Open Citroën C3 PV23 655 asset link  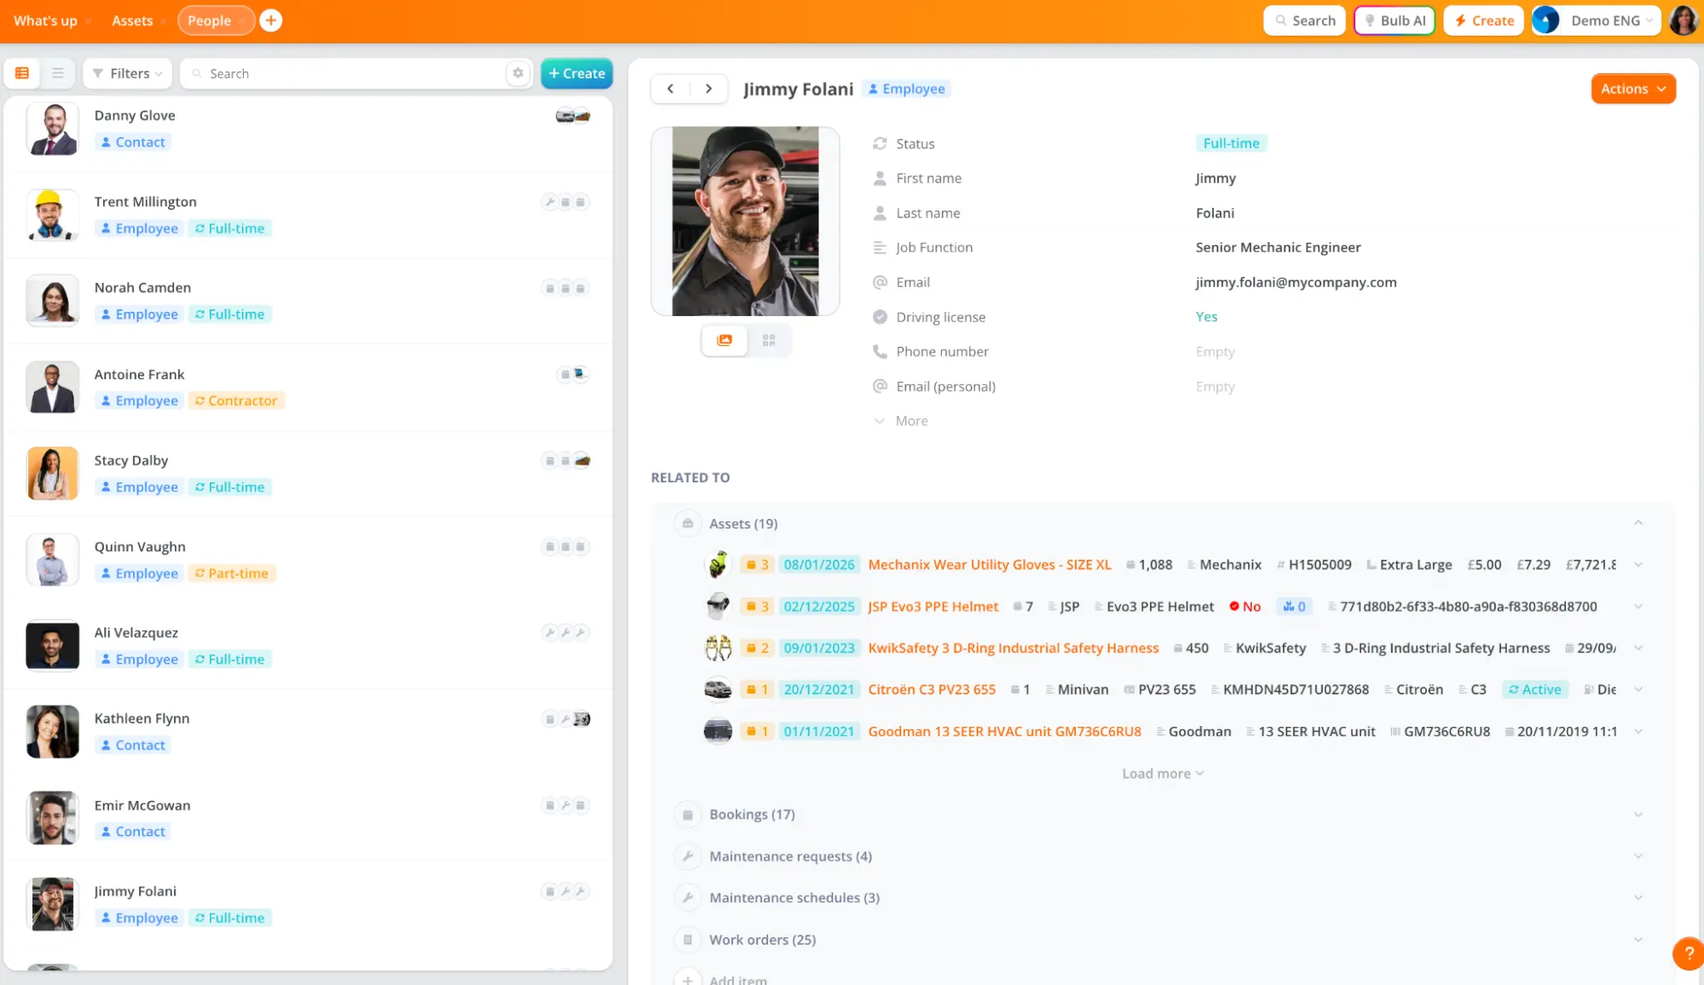click(x=931, y=689)
